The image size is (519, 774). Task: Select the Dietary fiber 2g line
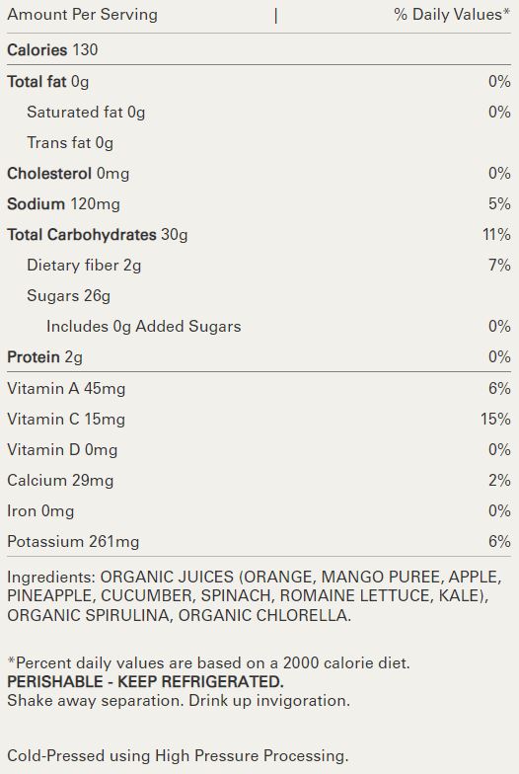259,265
